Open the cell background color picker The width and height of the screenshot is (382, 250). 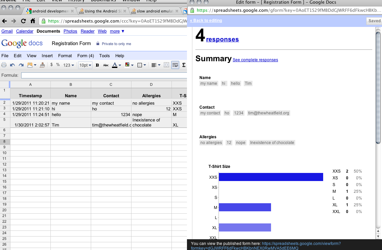[129, 65]
